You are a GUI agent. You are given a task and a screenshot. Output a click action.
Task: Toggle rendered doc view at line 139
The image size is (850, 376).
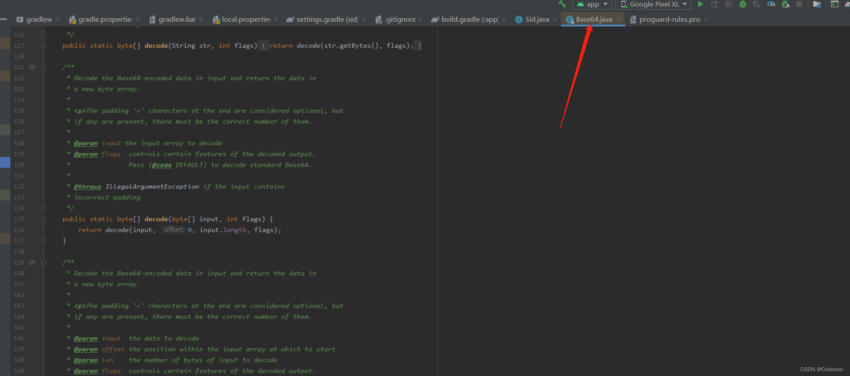(33, 262)
